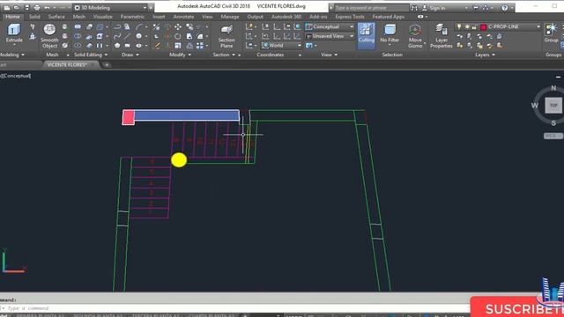Expand the Draw panel

(130, 55)
